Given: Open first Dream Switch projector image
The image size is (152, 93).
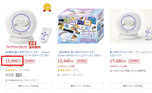Looking at the screenshot, I should (x=28, y=26).
